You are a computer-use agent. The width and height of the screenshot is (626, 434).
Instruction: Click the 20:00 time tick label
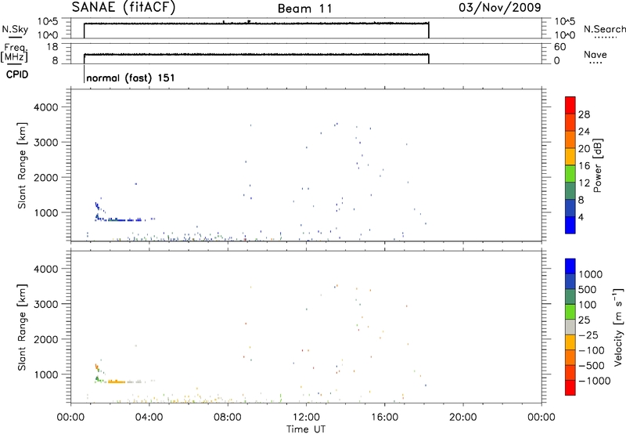tap(462, 418)
